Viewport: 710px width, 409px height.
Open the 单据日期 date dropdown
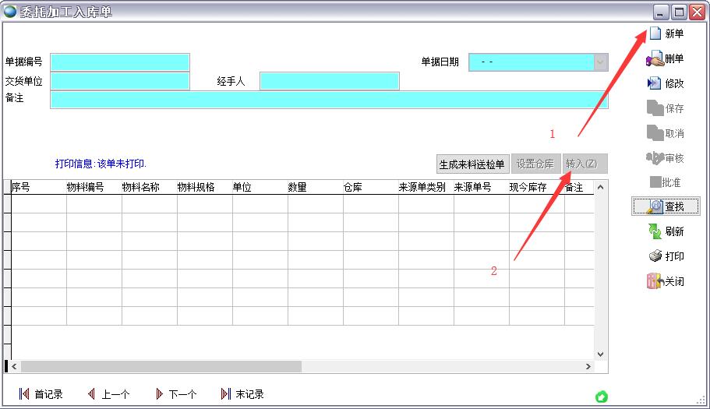point(600,62)
